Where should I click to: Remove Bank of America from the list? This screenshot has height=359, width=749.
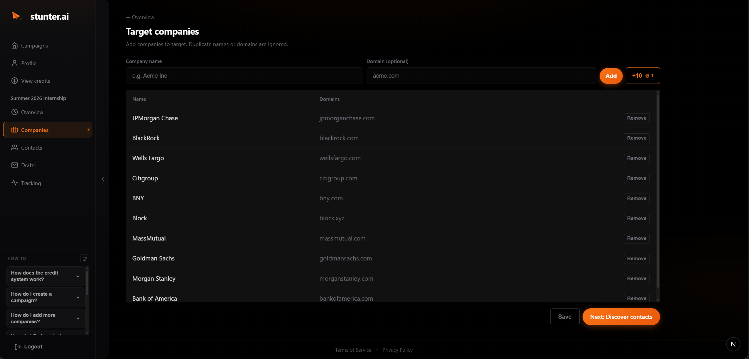637,298
